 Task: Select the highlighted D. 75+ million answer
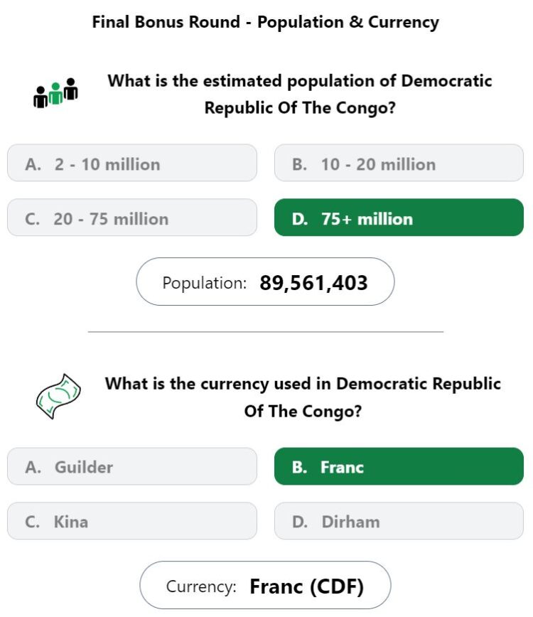pos(399,218)
